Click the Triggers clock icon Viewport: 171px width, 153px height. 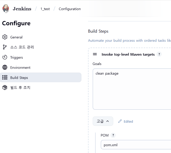point(5,57)
